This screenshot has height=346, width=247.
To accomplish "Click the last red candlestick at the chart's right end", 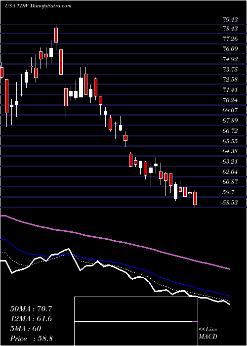I will pos(195,198).
